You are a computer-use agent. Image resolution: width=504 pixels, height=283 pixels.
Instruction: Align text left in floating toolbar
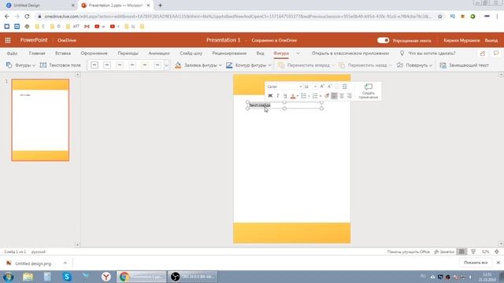click(x=334, y=96)
